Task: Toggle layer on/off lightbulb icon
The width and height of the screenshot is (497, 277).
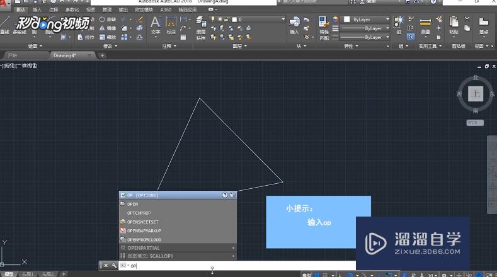Action: [213, 20]
